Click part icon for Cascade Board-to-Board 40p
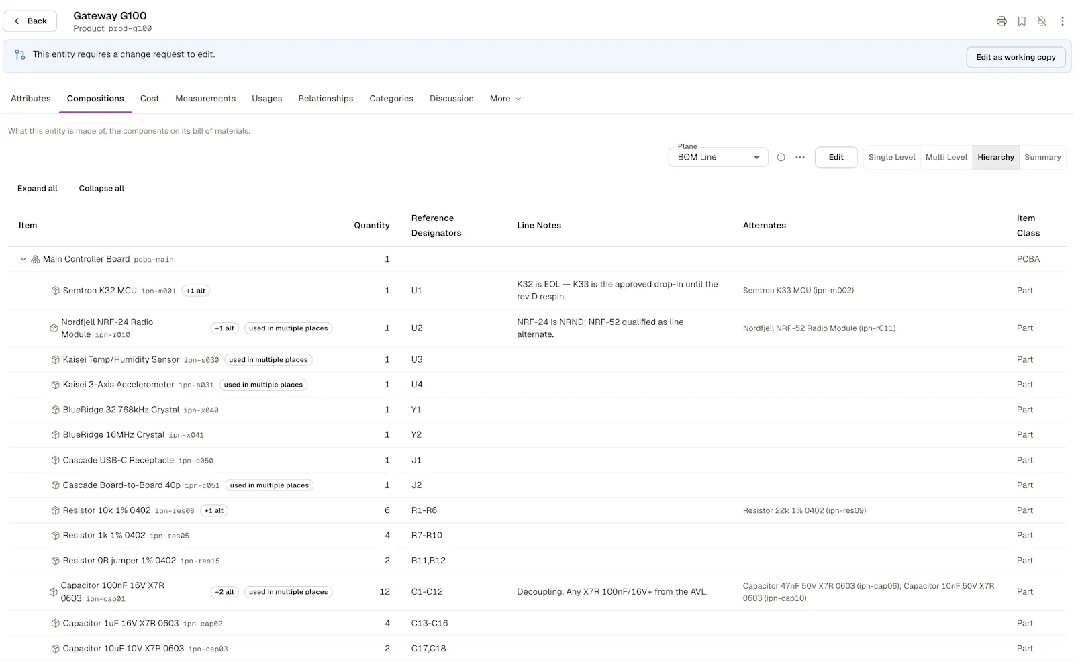Screen dimensions: 1074x668 56,485
